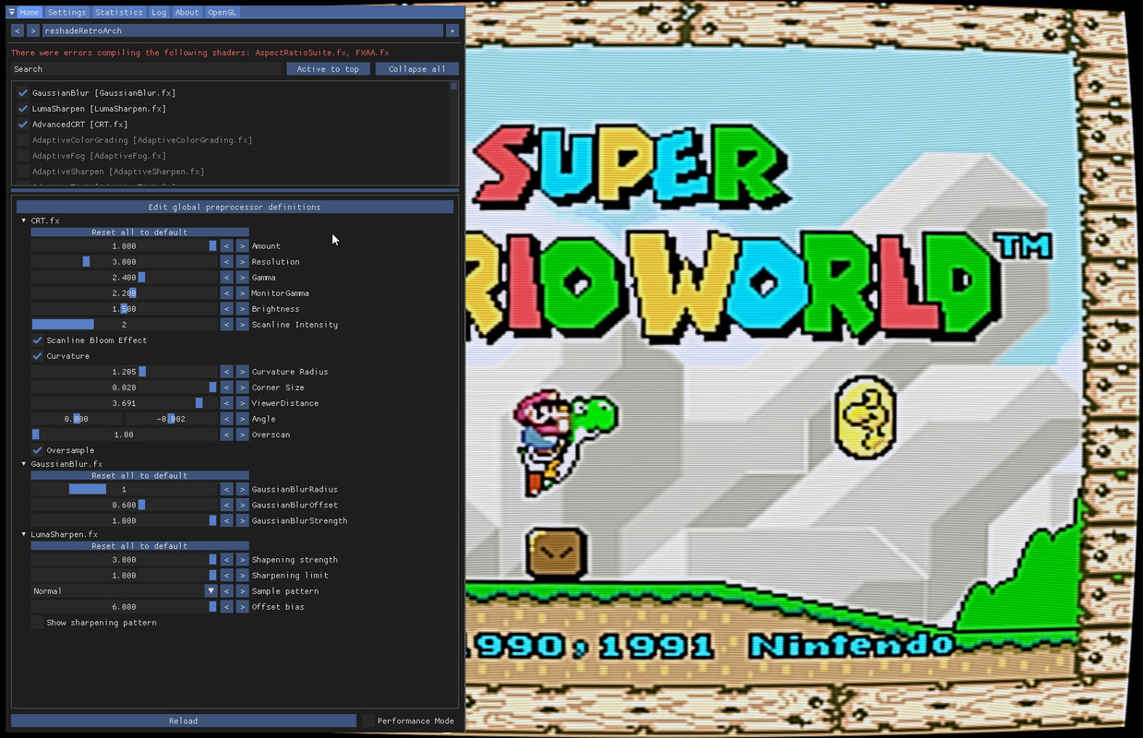Click the Overscan slider
This screenshot has height=738, width=1143.
point(124,434)
